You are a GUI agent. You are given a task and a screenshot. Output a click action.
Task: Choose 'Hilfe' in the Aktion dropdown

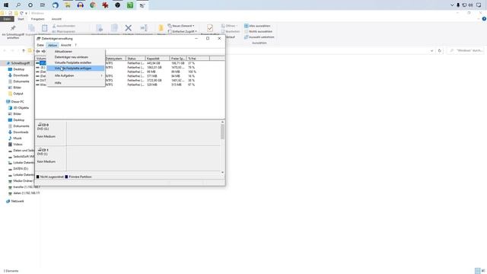pos(58,83)
